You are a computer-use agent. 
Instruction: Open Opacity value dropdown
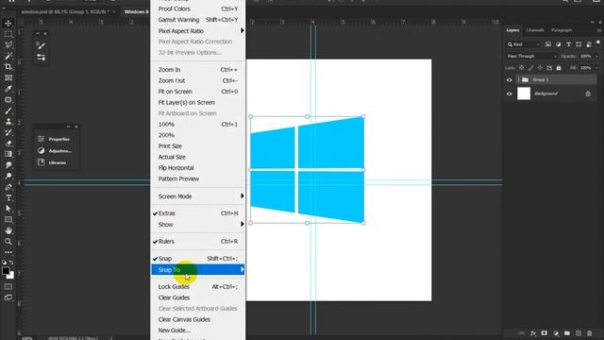coord(596,57)
